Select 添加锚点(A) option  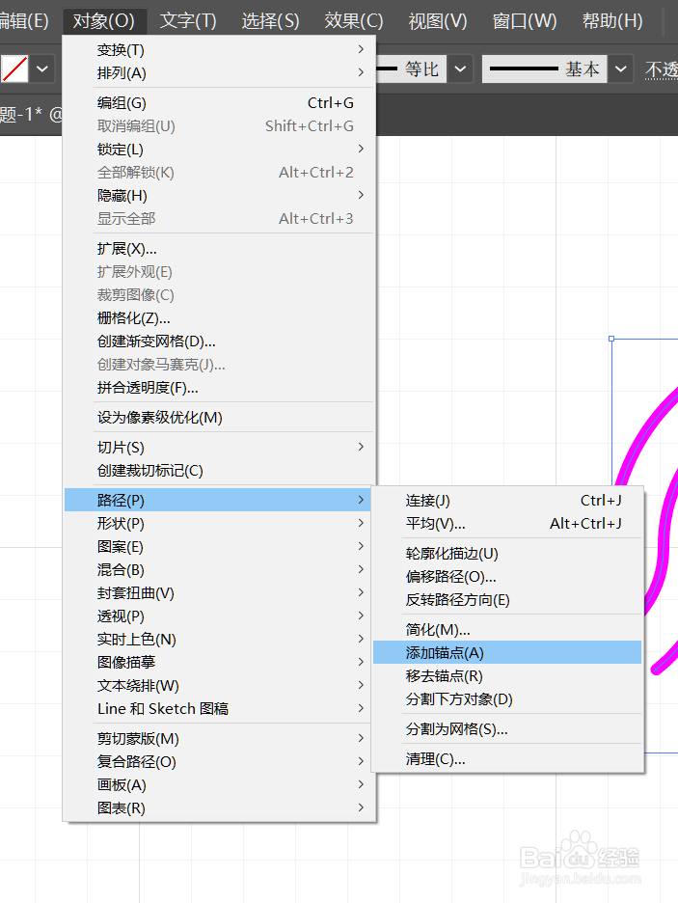507,652
